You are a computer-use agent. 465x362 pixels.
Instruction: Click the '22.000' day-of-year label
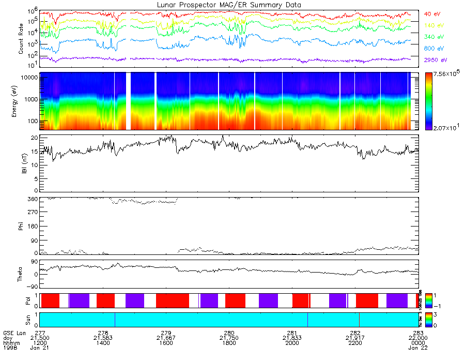point(418,338)
